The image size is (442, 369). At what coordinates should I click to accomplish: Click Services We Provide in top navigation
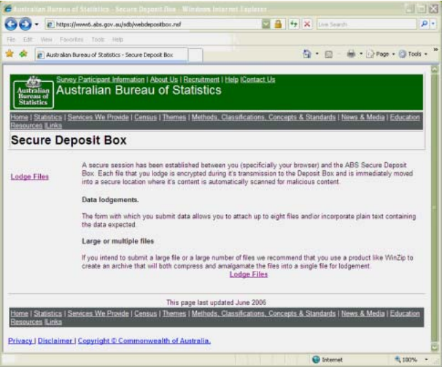98,117
